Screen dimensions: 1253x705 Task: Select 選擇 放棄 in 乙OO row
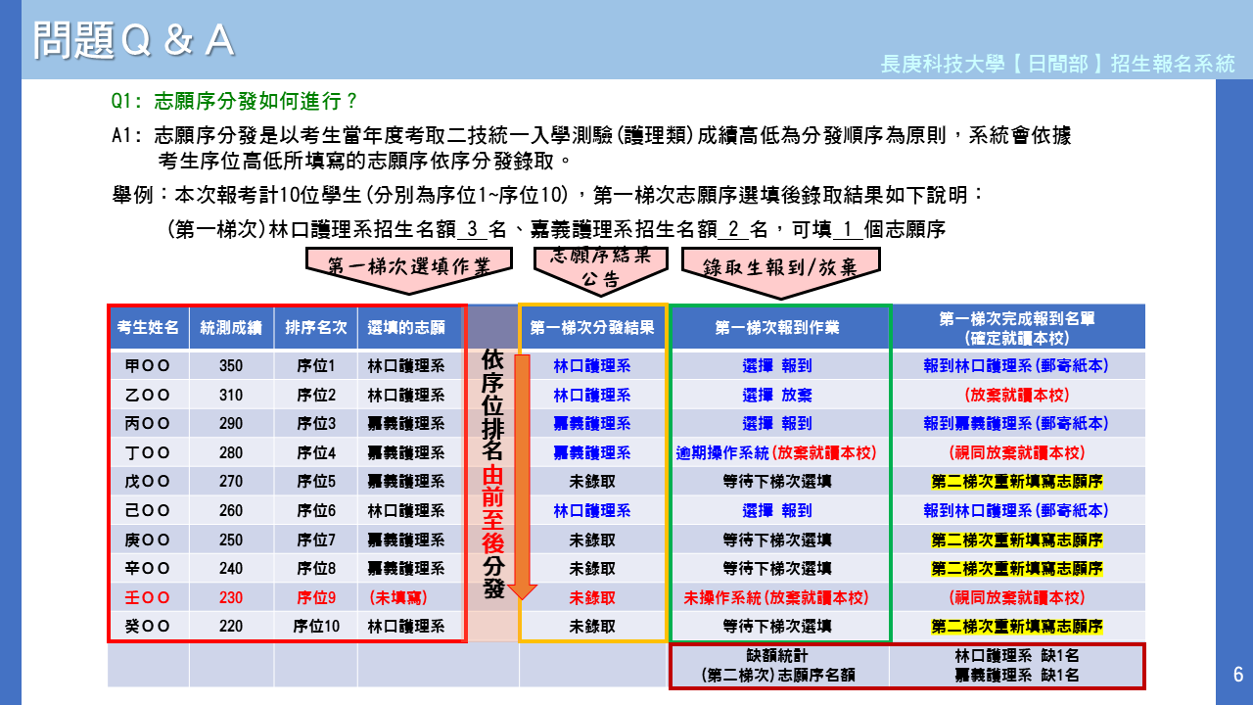(776, 396)
